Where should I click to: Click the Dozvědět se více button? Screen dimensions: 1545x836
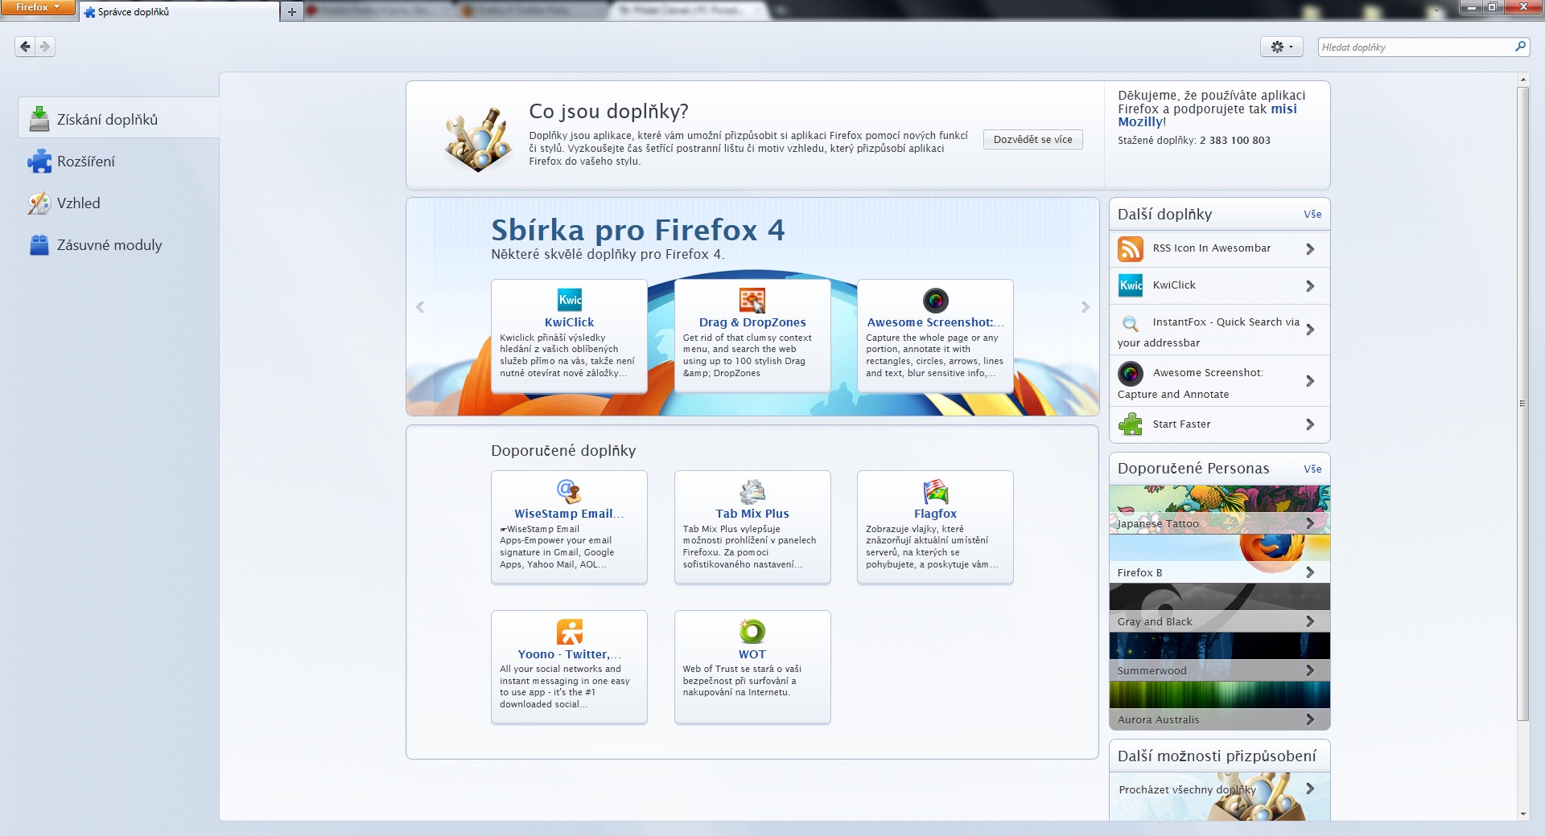(x=1032, y=139)
